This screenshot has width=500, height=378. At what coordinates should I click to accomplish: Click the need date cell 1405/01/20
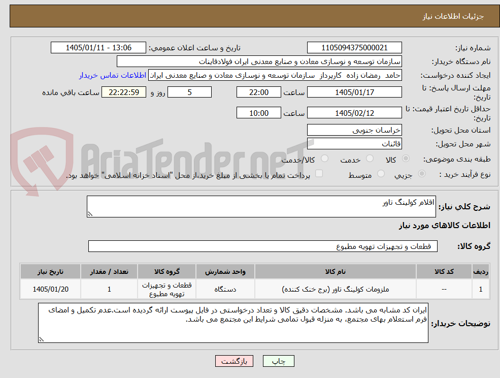click(50, 289)
